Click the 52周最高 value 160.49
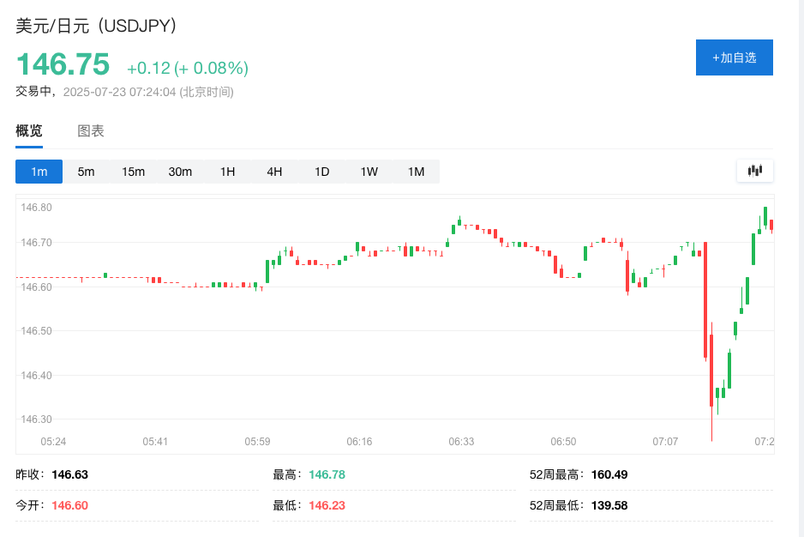The height and width of the screenshot is (537, 804). (609, 474)
